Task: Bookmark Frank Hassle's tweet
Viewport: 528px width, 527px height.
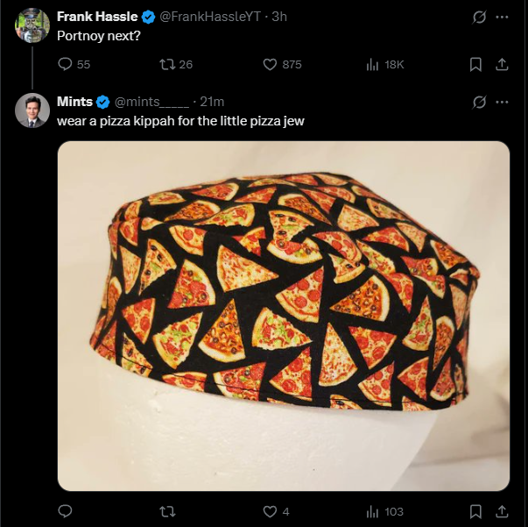Action: coord(475,64)
